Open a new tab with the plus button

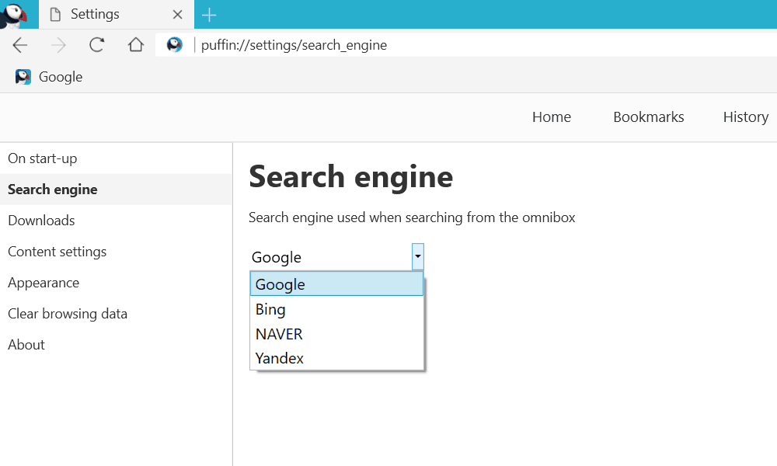click(209, 14)
